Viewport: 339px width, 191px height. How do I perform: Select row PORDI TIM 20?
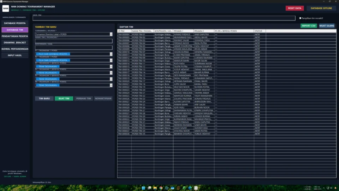tap(227, 90)
